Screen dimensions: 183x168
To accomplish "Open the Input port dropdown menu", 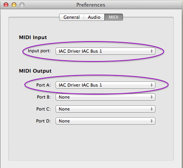I will pos(105,51).
